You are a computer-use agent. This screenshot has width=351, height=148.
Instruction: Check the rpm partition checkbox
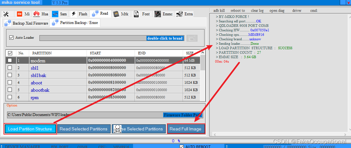coord(10,97)
